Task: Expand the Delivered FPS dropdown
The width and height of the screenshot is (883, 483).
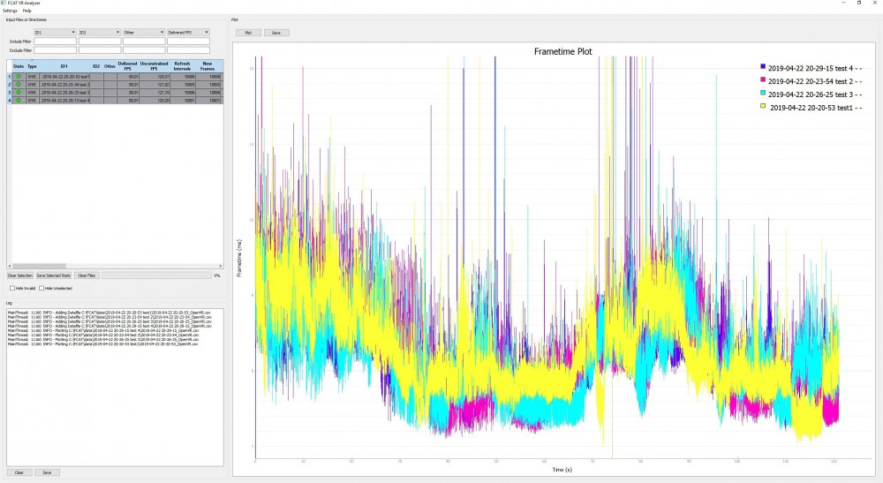Action: click(188, 33)
